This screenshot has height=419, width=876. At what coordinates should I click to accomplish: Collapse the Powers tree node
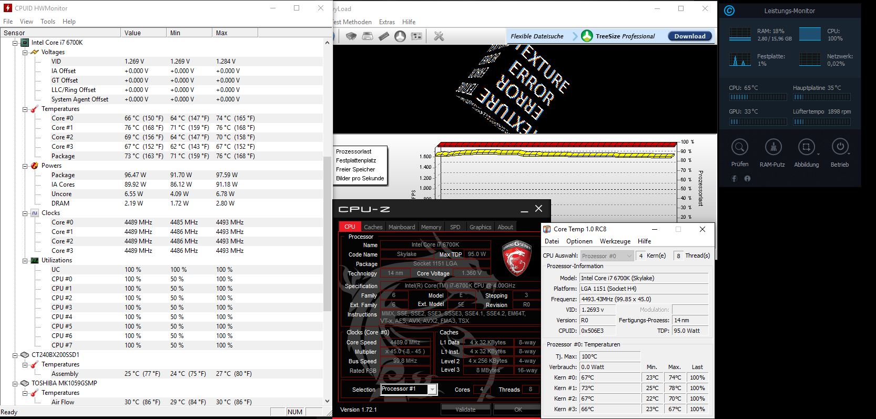pyautogui.click(x=25, y=166)
